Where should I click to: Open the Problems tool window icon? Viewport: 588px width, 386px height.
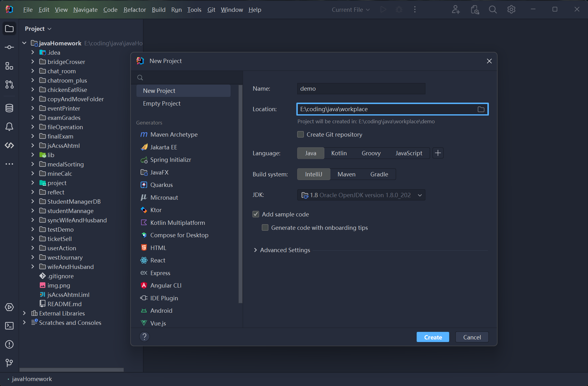coord(9,344)
